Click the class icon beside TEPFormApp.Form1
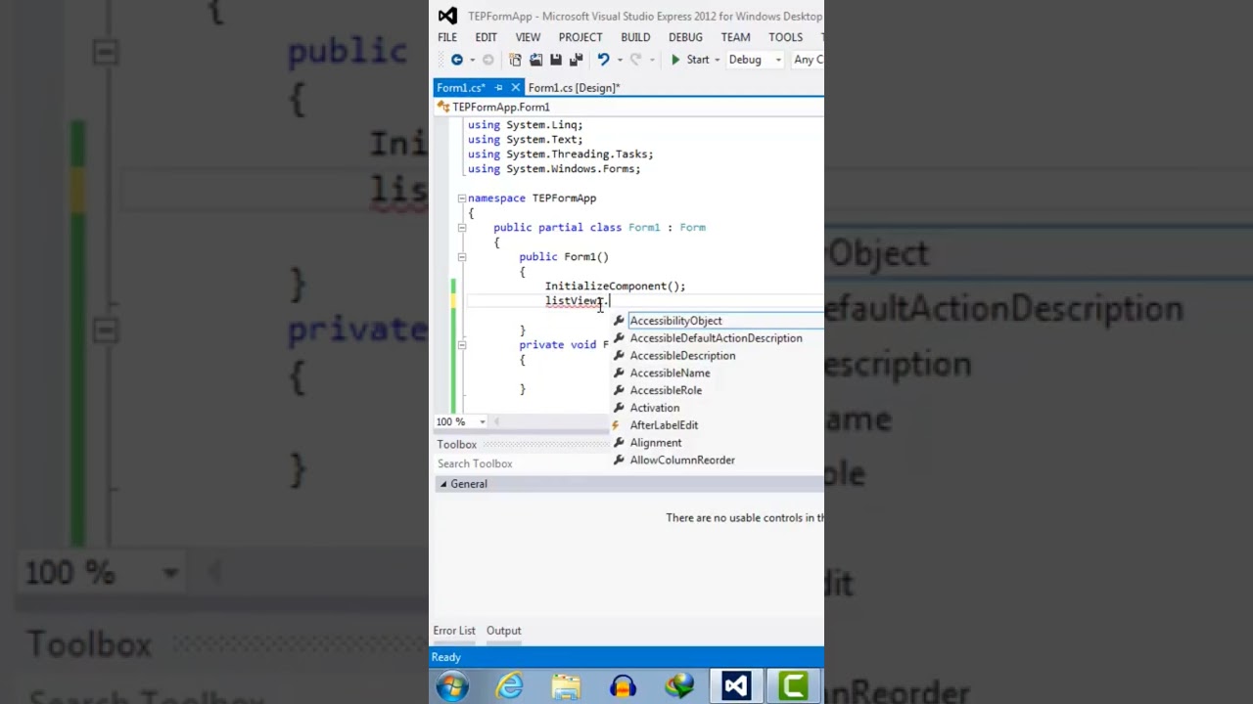The image size is (1253, 704). (443, 107)
